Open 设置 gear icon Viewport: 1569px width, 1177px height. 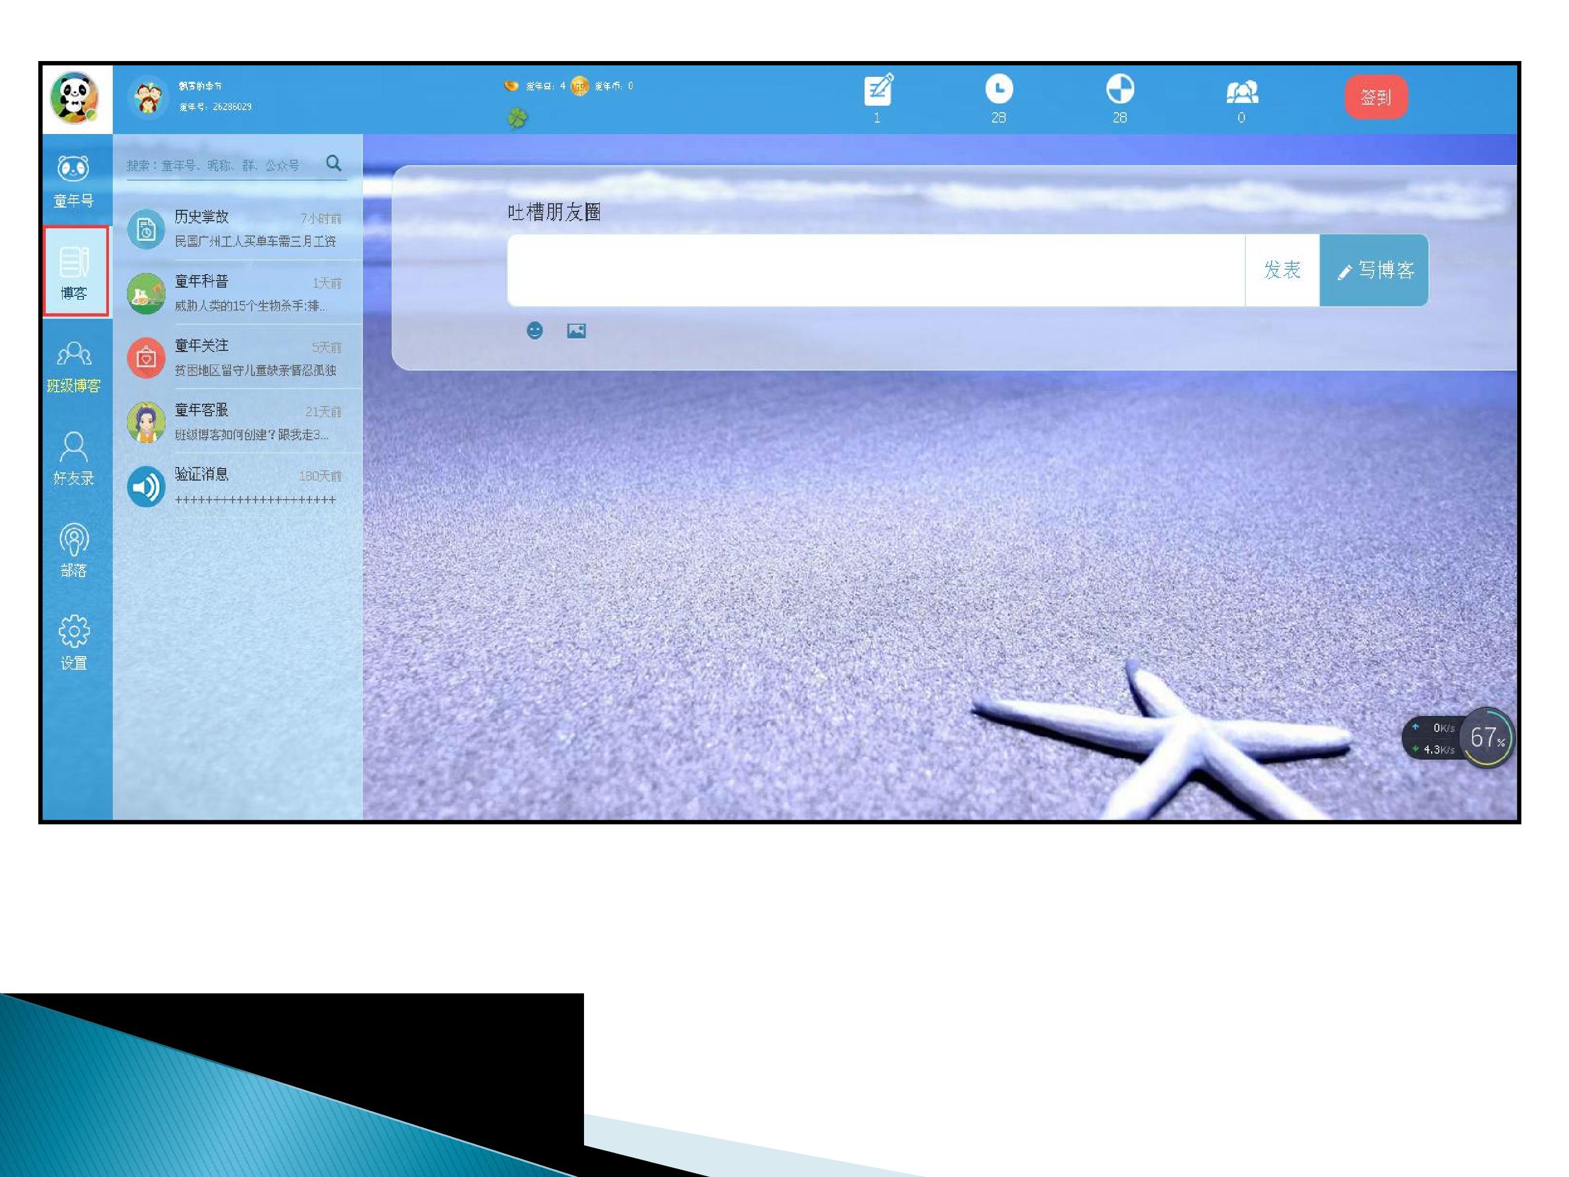(x=74, y=643)
